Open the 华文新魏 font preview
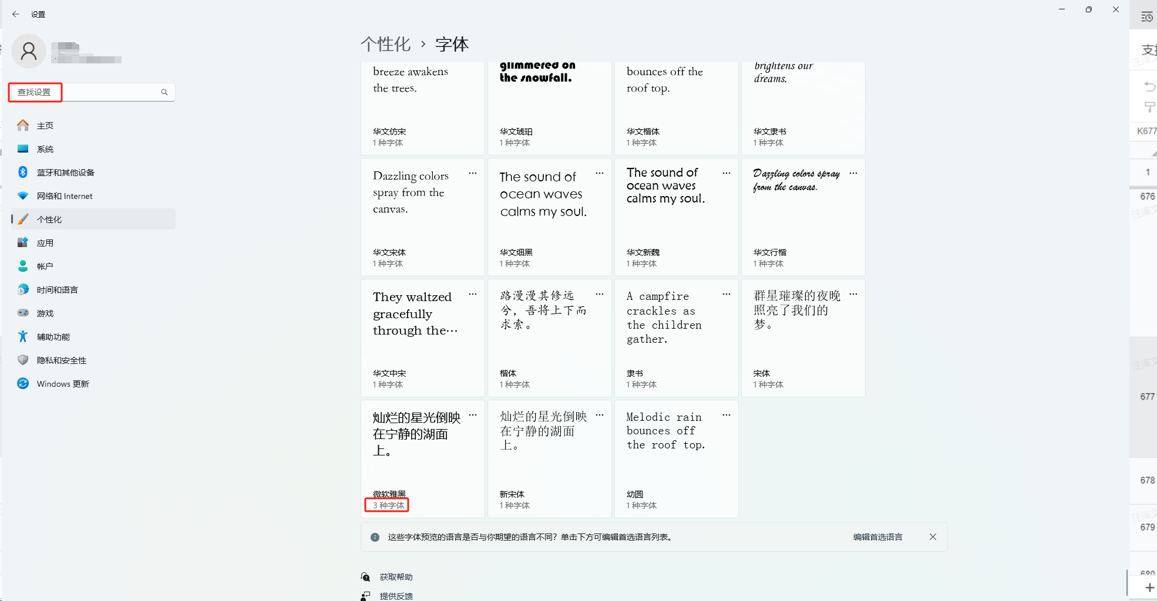The height and width of the screenshot is (601, 1157). pos(677,217)
